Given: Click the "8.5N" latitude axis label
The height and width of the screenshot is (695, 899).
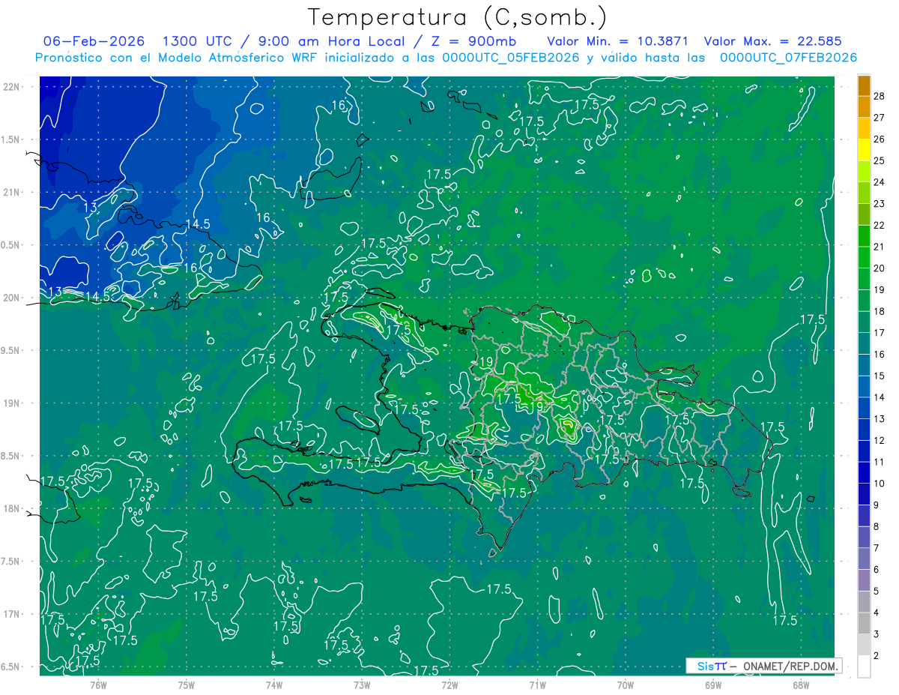Looking at the screenshot, I should pos(11,456).
